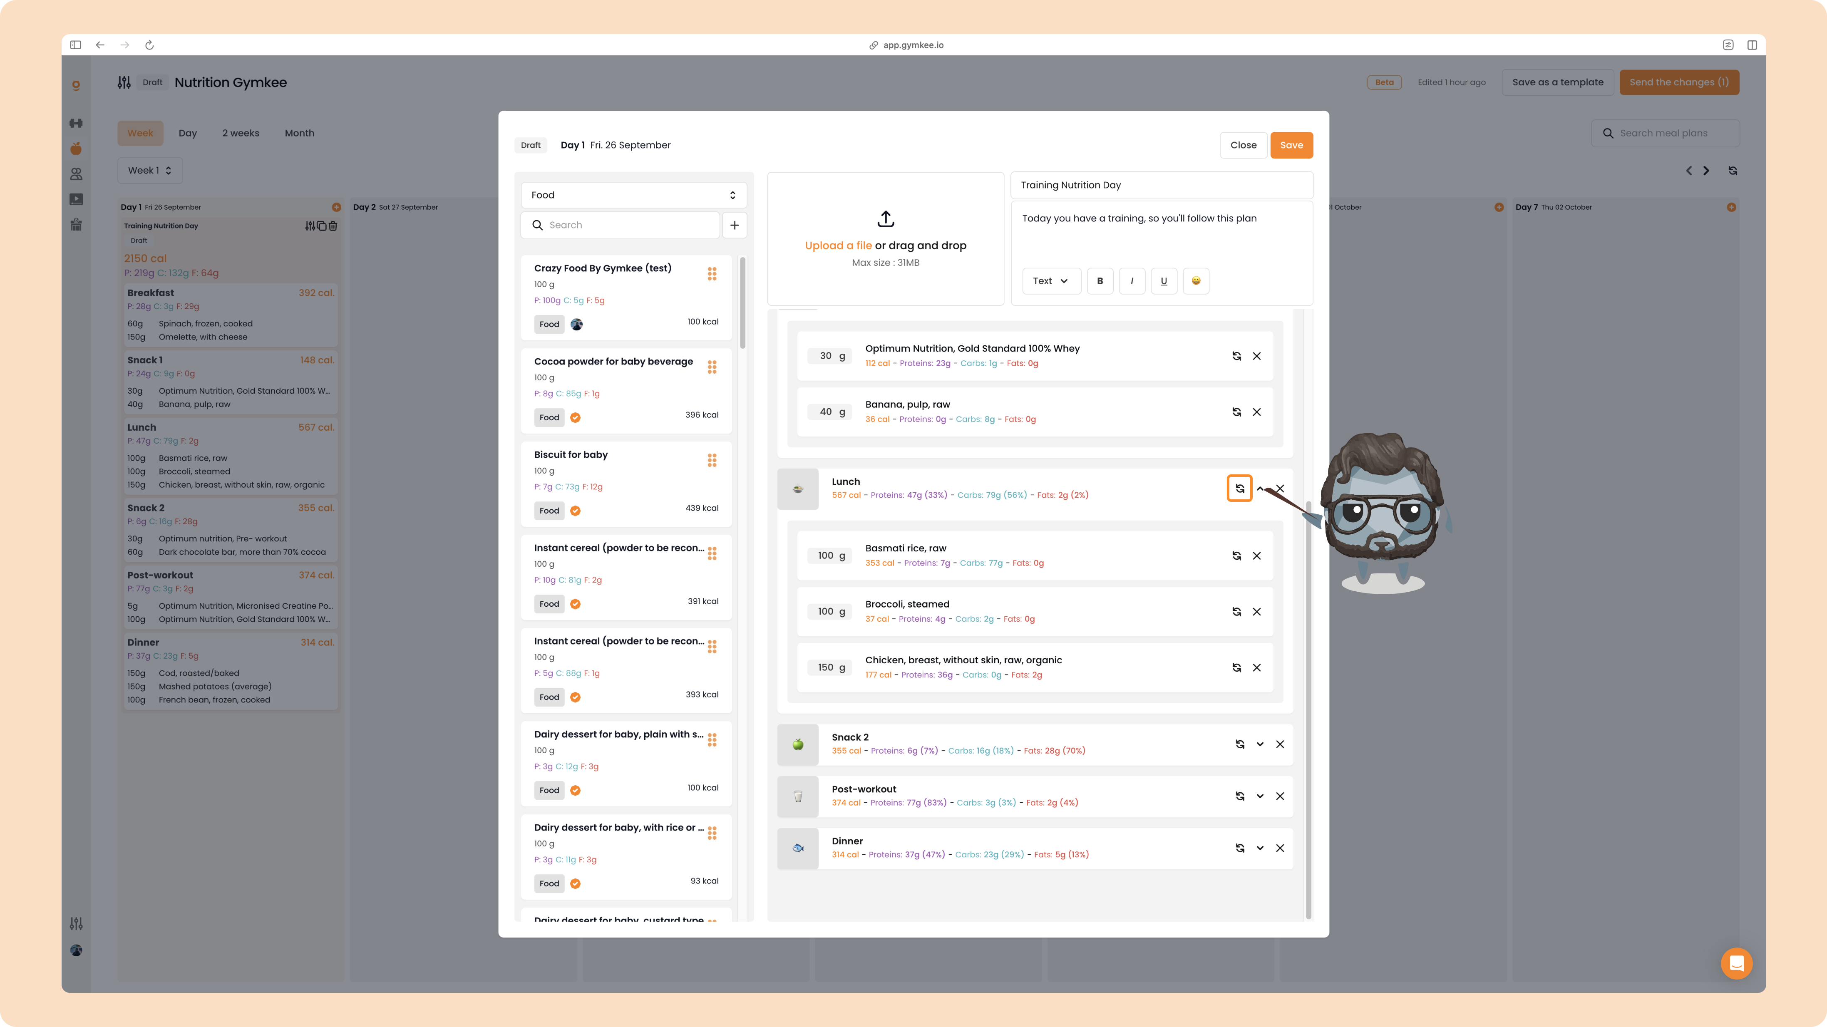Save the day nutrition plan
This screenshot has height=1027, width=1827.
[x=1291, y=145]
